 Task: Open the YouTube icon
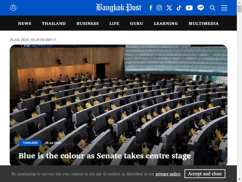(x=189, y=8)
